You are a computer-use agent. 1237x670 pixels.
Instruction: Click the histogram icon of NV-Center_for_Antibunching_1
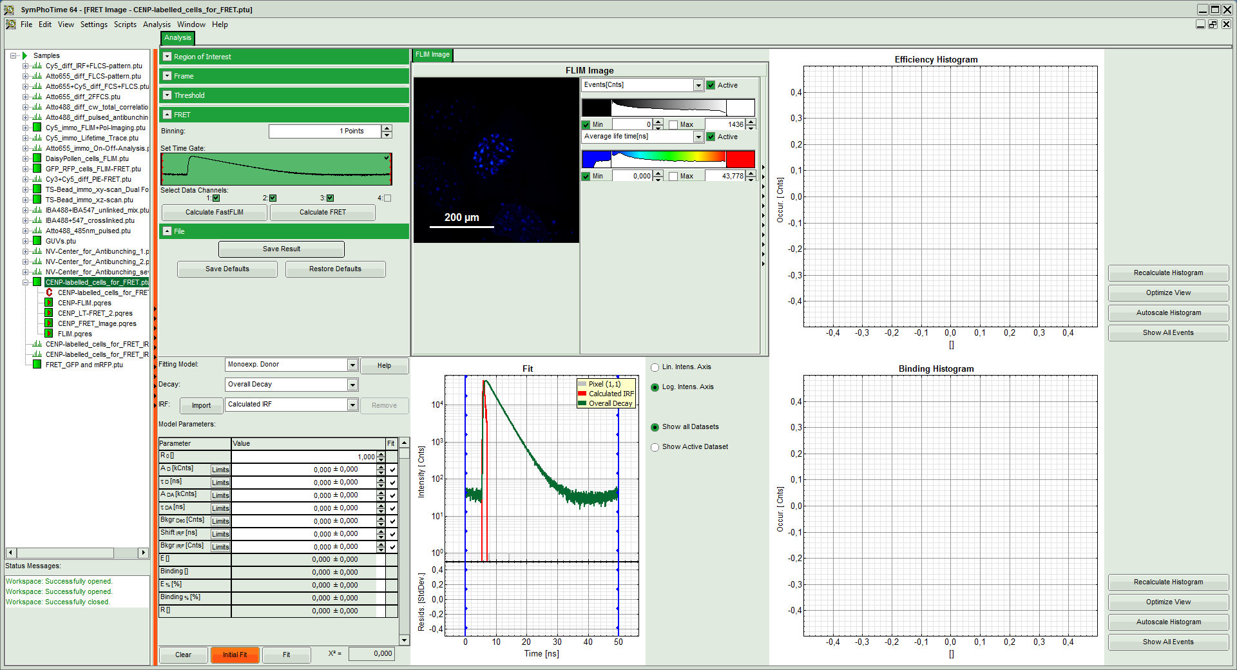(37, 251)
